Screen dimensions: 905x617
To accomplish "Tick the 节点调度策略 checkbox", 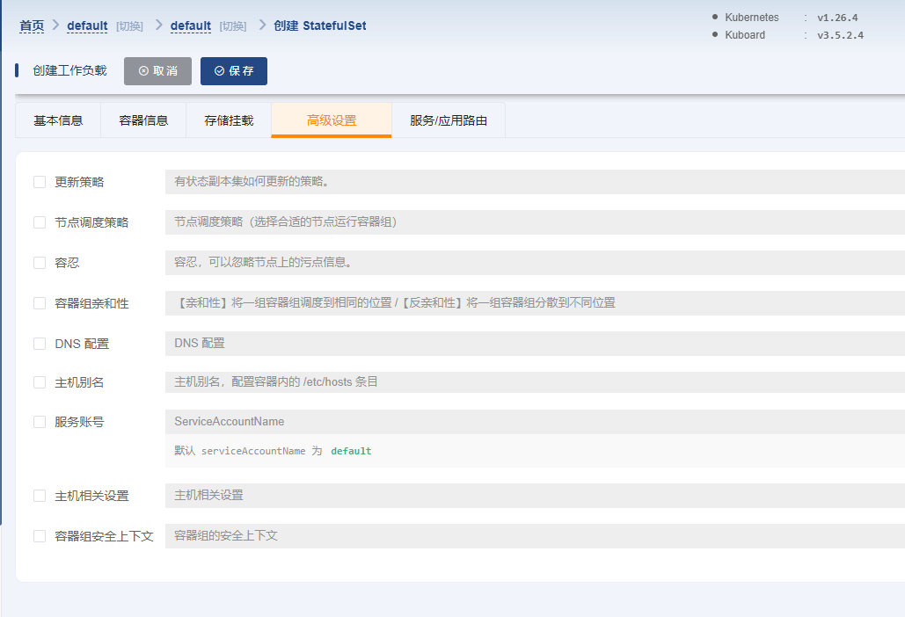I will tap(40, 222).
